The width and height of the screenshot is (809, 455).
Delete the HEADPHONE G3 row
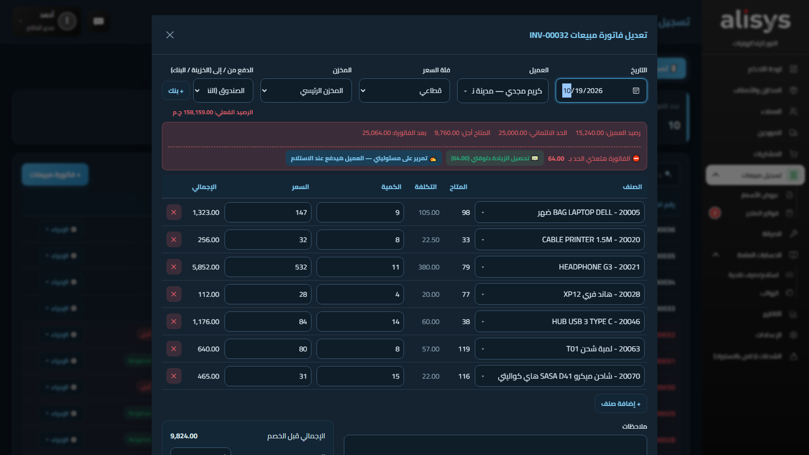click(174, 267)
